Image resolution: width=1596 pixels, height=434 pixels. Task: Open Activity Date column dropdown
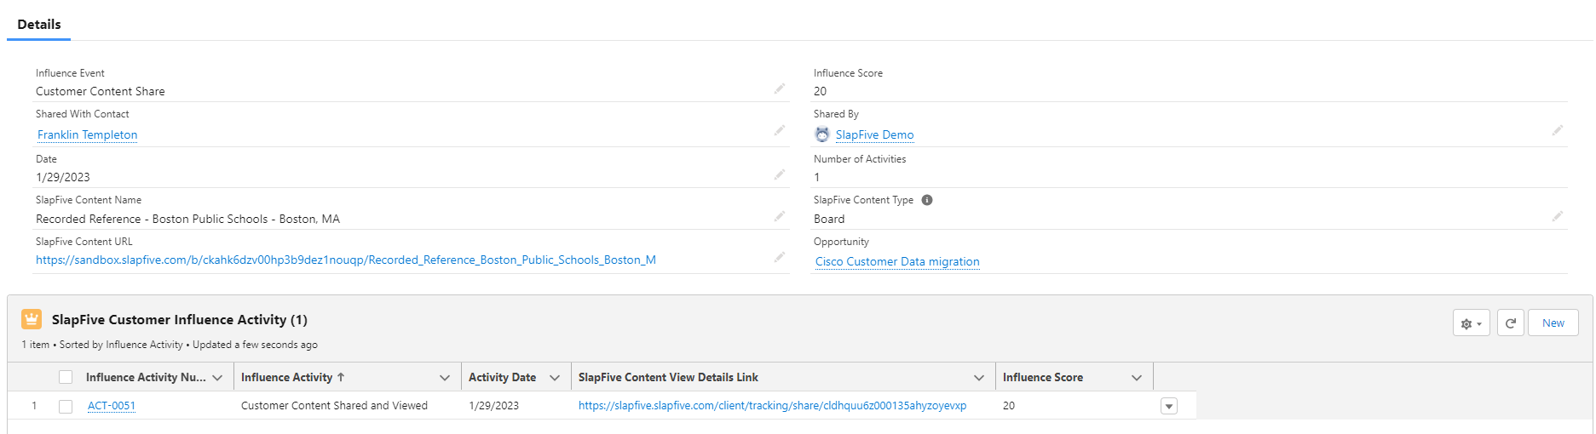[555, 378]
